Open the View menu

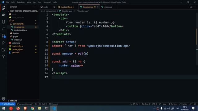pyautogui.click(x=29, y=2)
